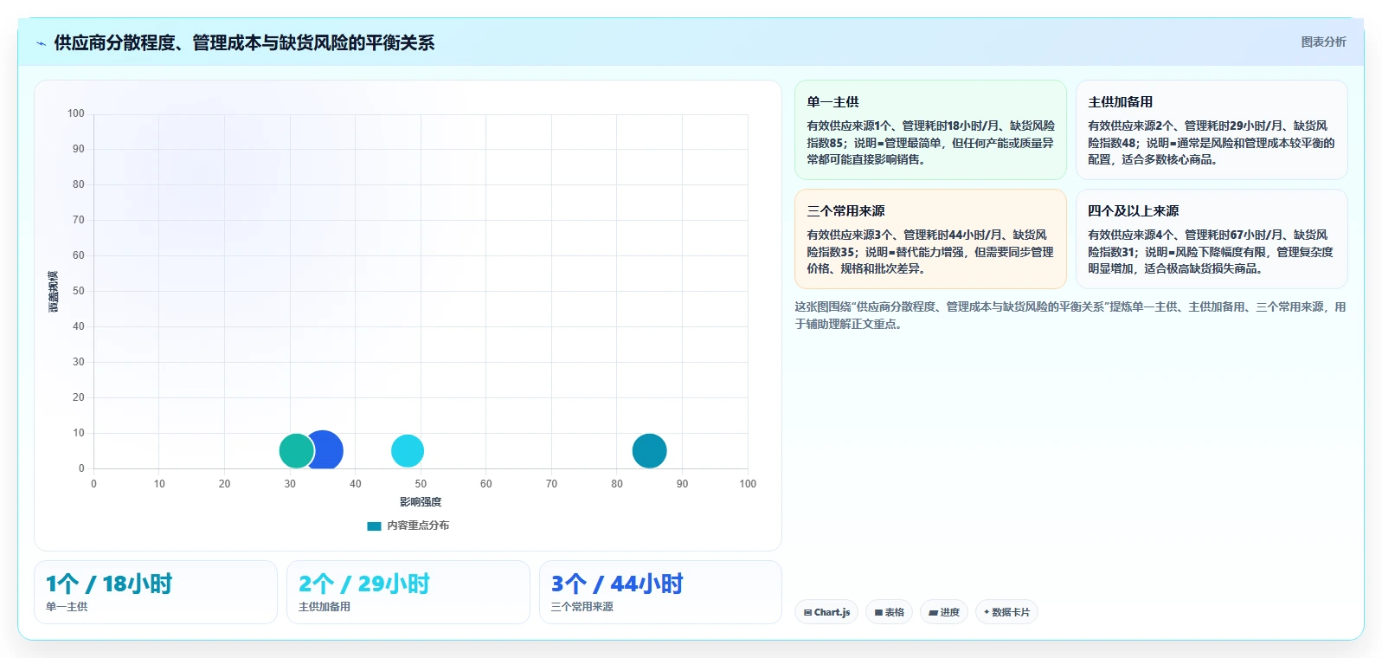Click the 影响强度 x-axis title

point(421,502)
